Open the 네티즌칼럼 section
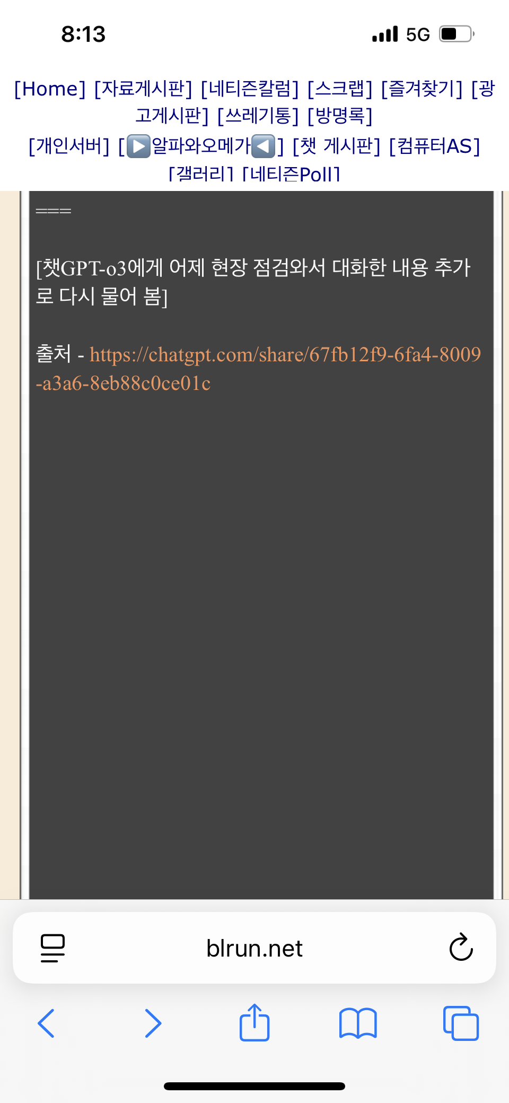Viewport: 509px width, 1103px height. point(250,89)
